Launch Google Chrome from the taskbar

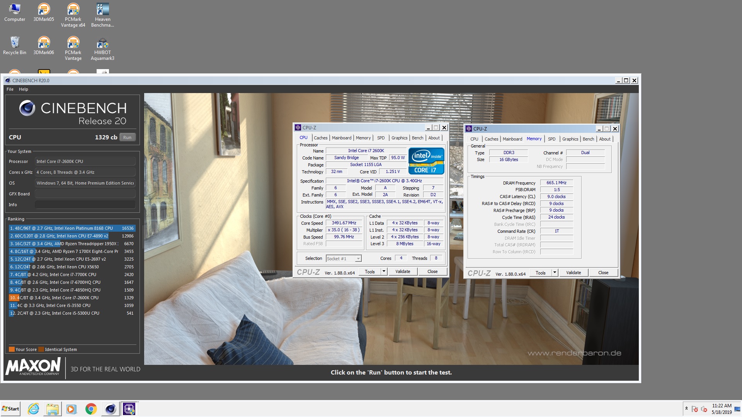(91, 409)
